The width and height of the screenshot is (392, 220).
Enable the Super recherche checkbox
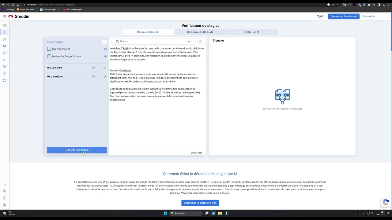49,49
